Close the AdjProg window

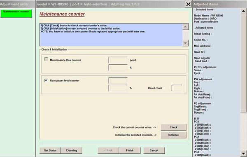188,4
